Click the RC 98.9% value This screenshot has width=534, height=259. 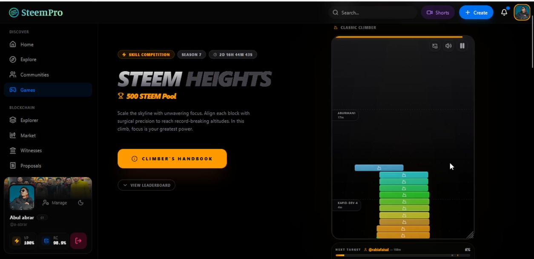[59, 243]
